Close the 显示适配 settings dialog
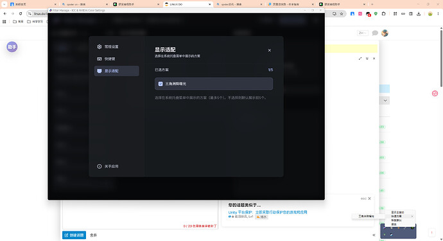The height and width of the screenshot is (241, 443). coord(270,50)
